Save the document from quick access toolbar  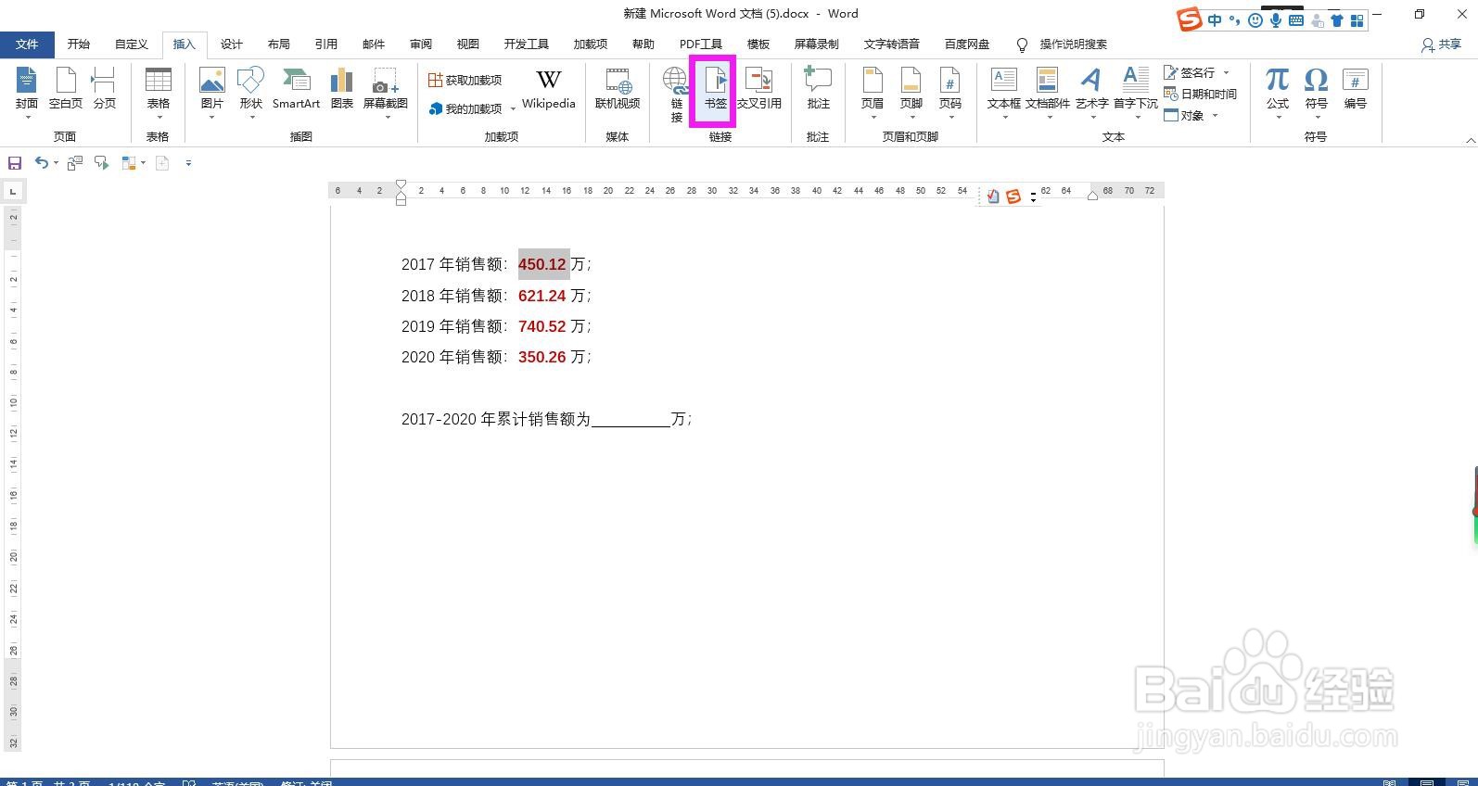(15, 163)
